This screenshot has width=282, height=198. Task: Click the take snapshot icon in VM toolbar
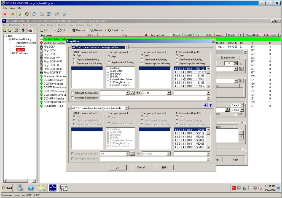tap(34, 14)
